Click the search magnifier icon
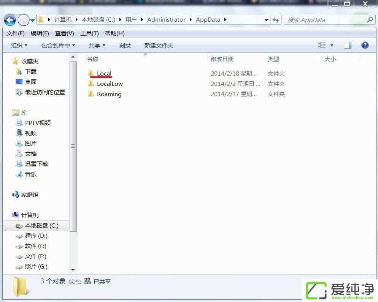Viewport: 378px width, 302px height. [x=369, y=20]
